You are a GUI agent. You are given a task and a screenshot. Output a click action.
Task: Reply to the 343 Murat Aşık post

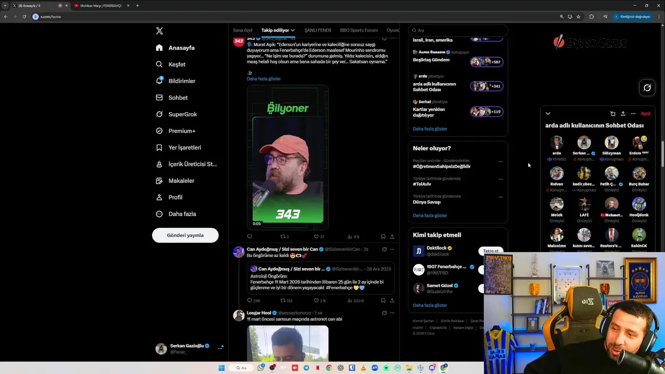[x=249, y=236]
